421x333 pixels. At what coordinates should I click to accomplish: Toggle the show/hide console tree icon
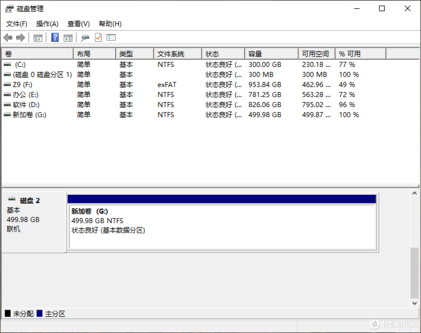38,38
